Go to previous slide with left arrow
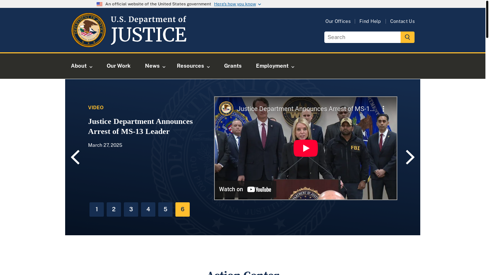489x275 pixels. point(75,157)
